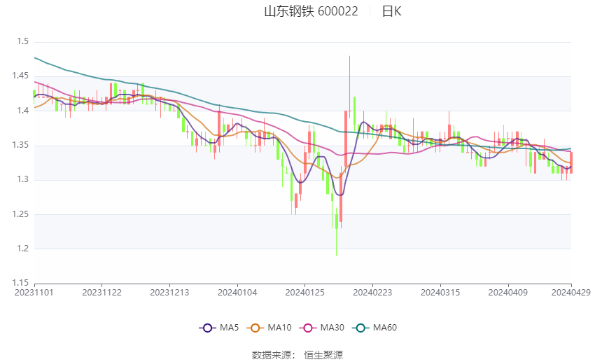The image size is (595, 362).
Task: Click the 1.25 price axis label
Action: tap(20, 214)
